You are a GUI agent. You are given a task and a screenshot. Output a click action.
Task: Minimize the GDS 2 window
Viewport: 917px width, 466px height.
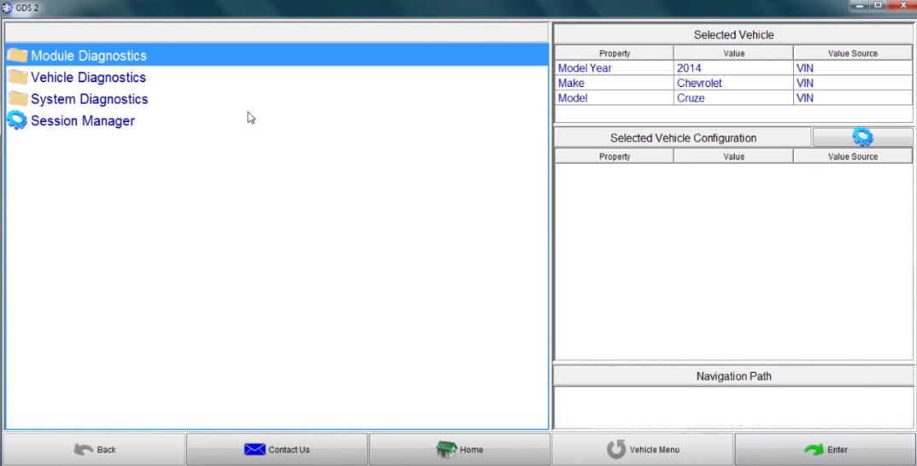[860, 4]
